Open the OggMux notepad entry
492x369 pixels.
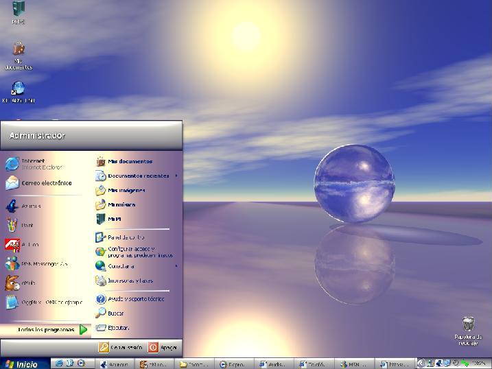(45, 302)
